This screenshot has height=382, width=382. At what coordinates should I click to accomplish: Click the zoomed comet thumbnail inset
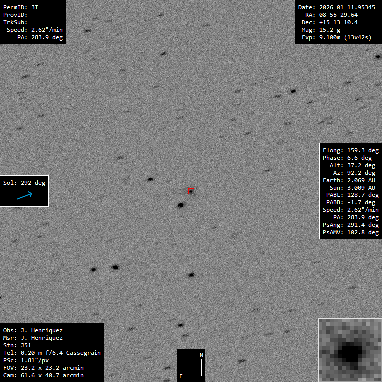coord(350,350)
